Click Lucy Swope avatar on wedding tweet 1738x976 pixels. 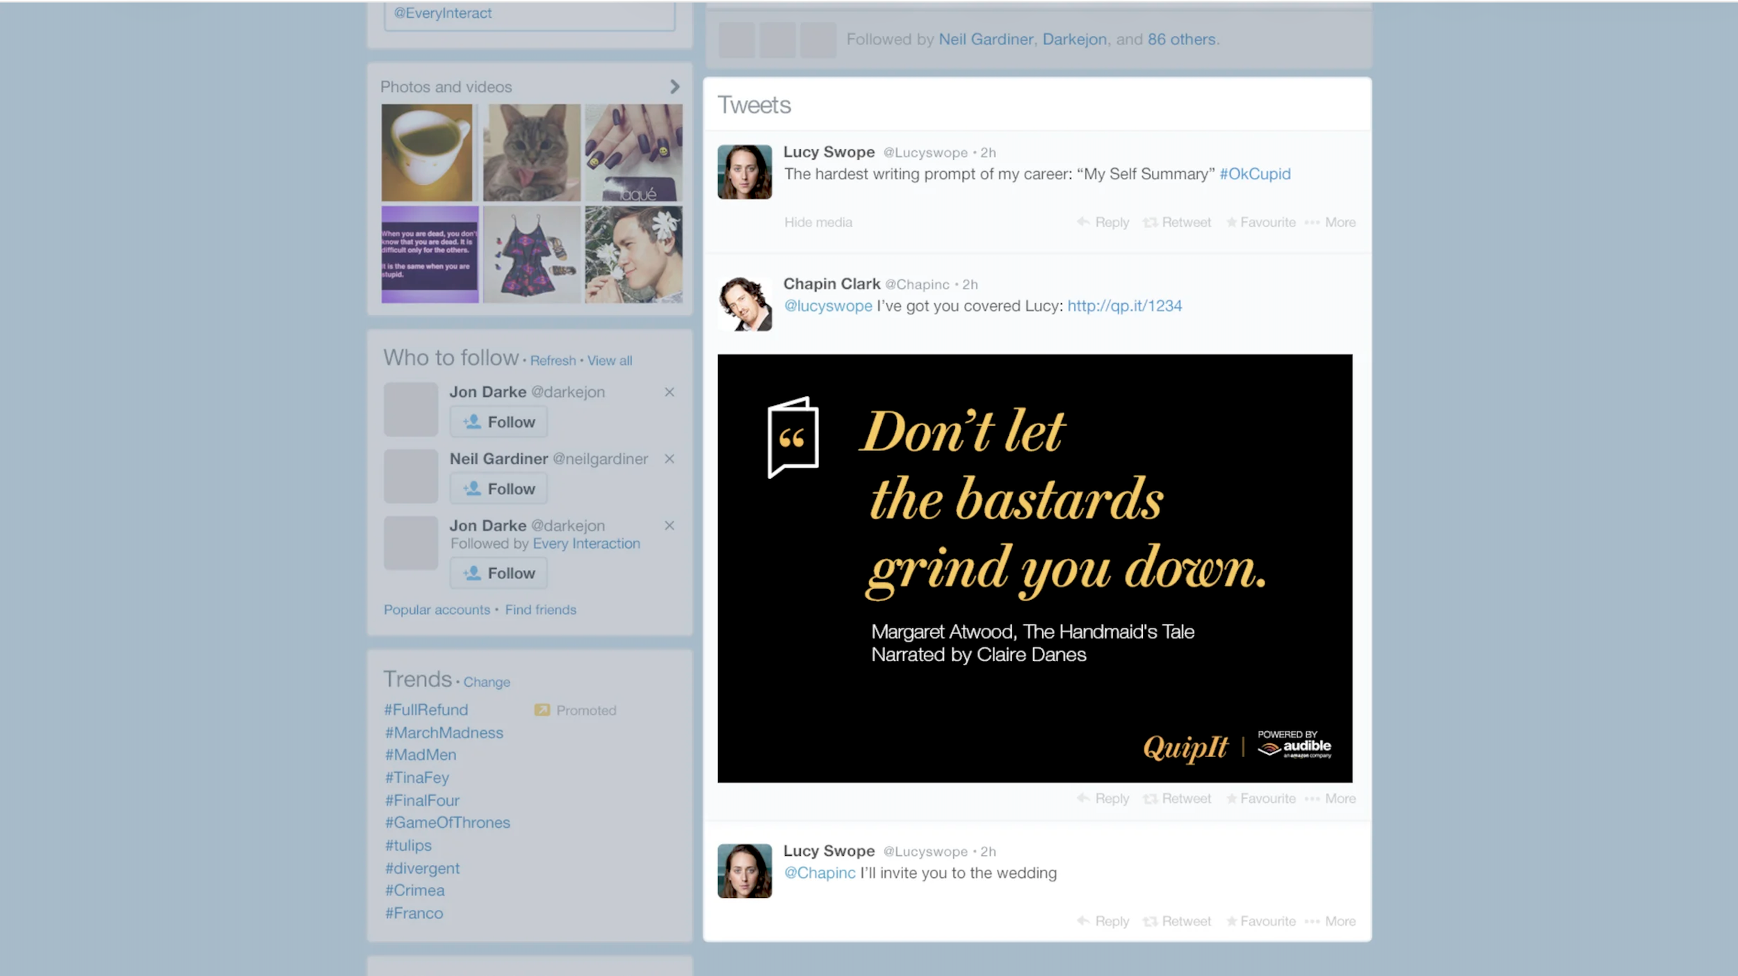745,871
